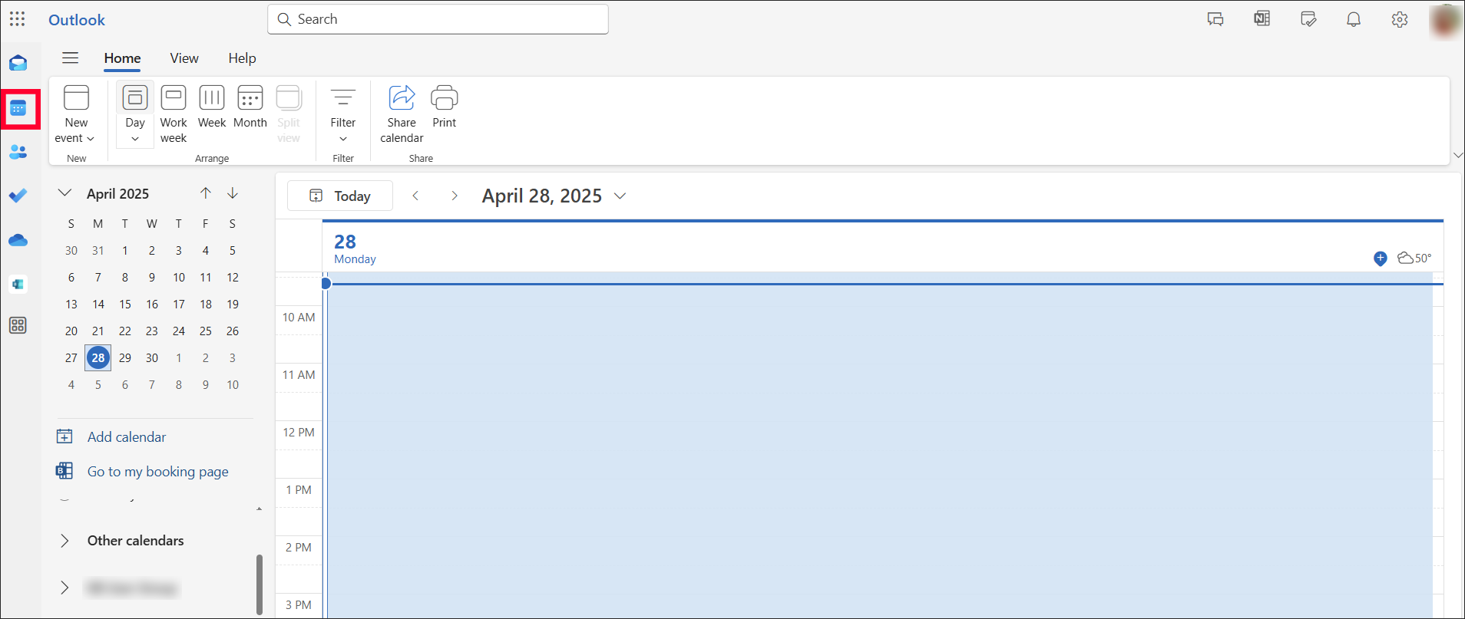Open OneDrive from the left rail
This screenshot has height=619, width=1465.
[18, 240]
